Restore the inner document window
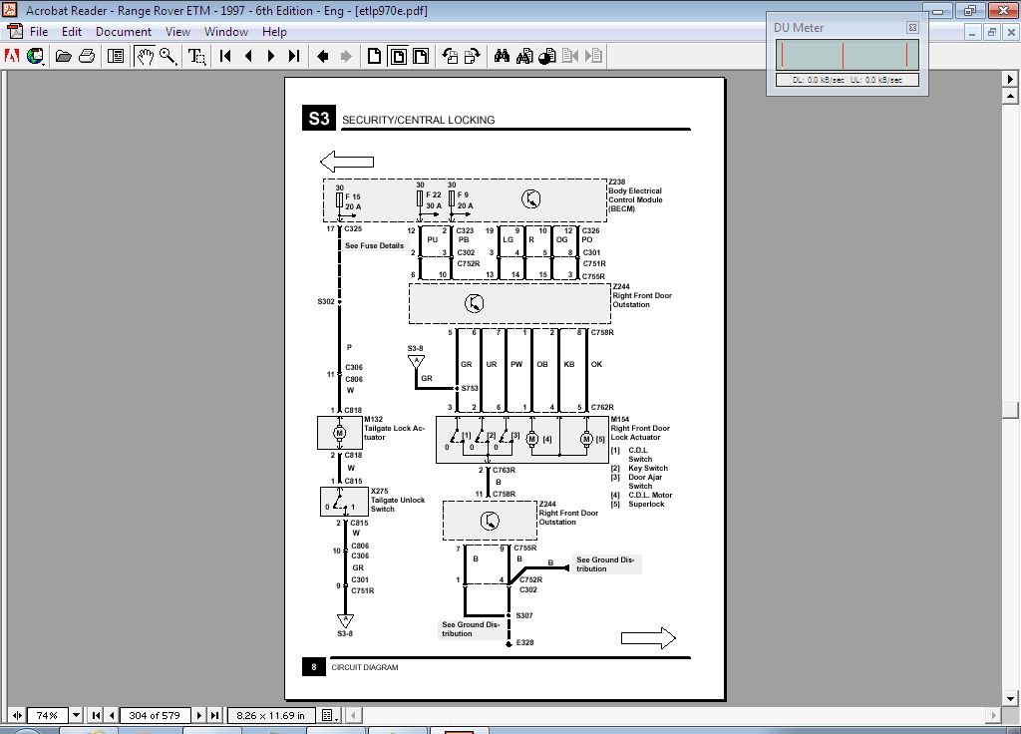The image size is (1021, 734). 992,32
